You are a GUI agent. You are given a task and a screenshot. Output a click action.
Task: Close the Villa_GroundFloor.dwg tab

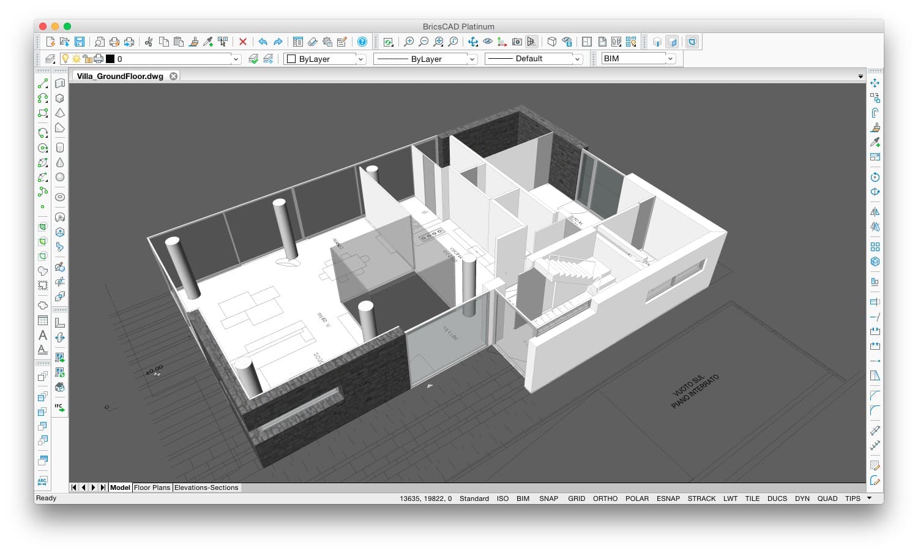pyautogui.click(x=174, y=76)
